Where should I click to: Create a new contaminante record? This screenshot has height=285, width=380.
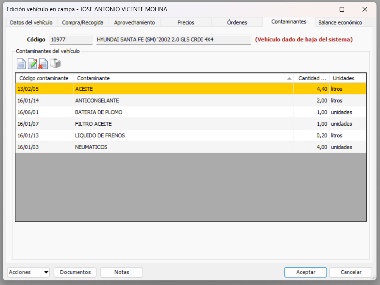tap(21, 63)
